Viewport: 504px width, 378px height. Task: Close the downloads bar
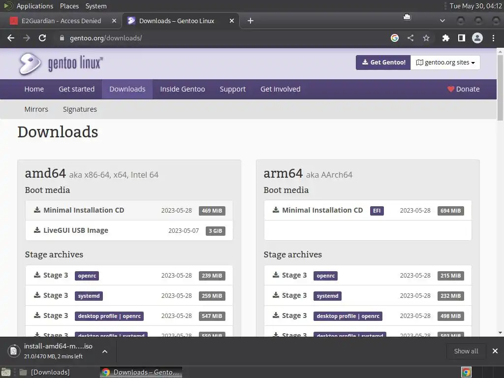tap(495, 351)
